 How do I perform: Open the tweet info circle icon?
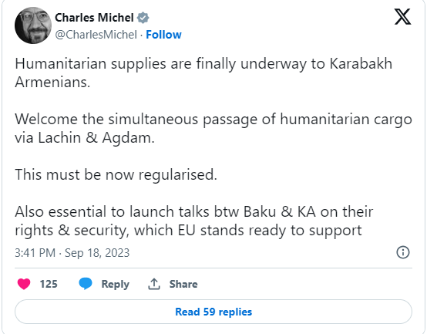(403, 252)
